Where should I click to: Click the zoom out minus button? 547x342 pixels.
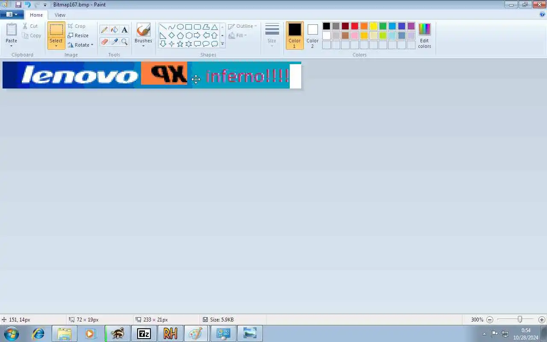(x=490, y=320)
